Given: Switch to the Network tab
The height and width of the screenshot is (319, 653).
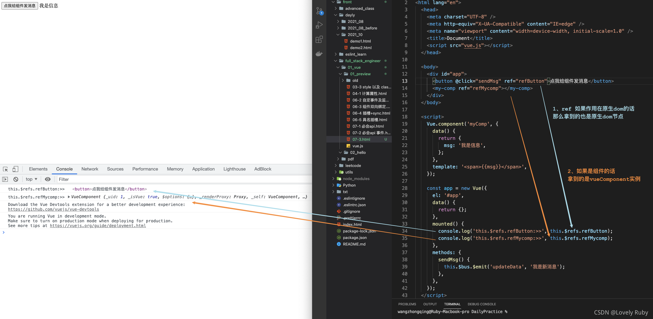Looking at the screenshot, I should coord(90,169).
